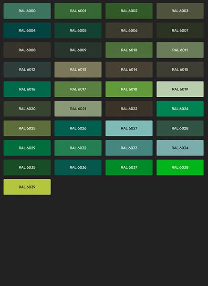Image resolution: width=208 pixels, height=286 pixels.
Task: Choose the RAL 6014 swatch
Action: pos(129,70)
